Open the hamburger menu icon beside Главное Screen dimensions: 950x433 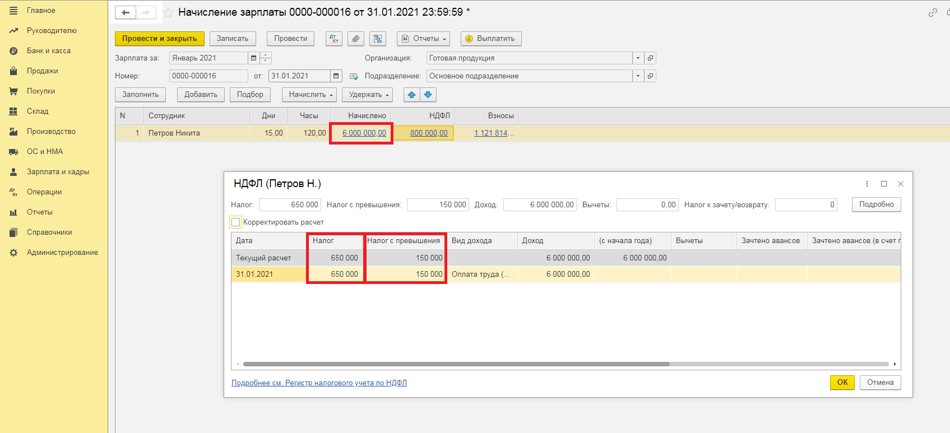(13, 11)
